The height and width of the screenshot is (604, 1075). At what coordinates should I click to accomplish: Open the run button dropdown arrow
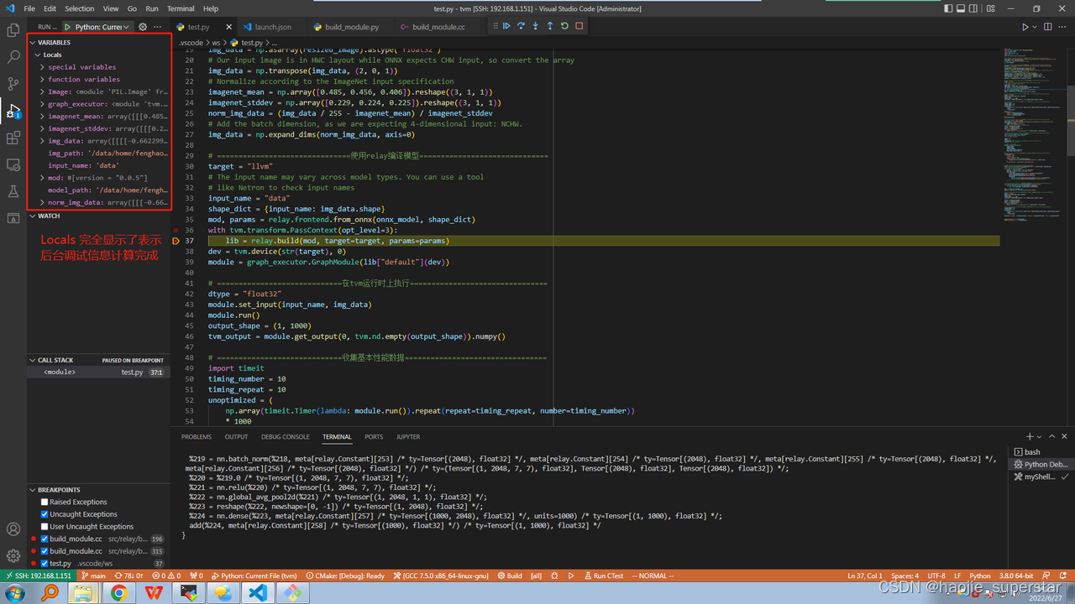click(x=1036, y=27)
